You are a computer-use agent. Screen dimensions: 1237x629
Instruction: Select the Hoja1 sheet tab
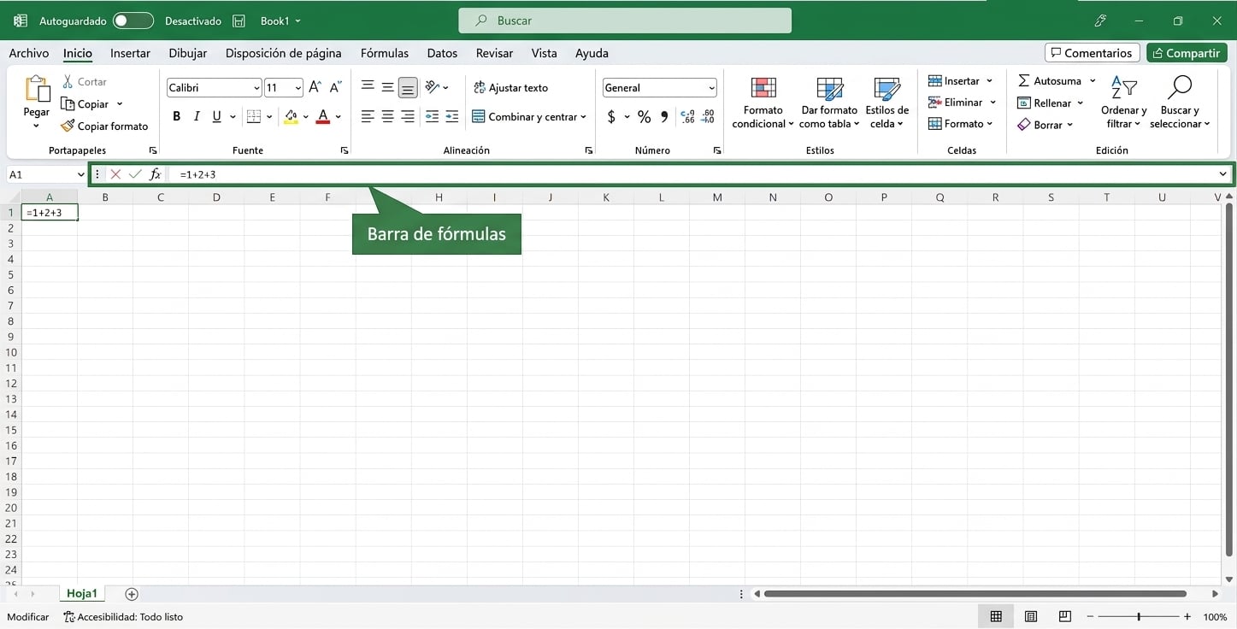(x=82, y=594)
